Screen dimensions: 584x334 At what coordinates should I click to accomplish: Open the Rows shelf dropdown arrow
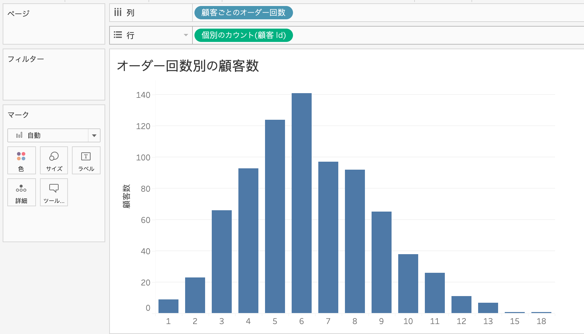point(185,35)
